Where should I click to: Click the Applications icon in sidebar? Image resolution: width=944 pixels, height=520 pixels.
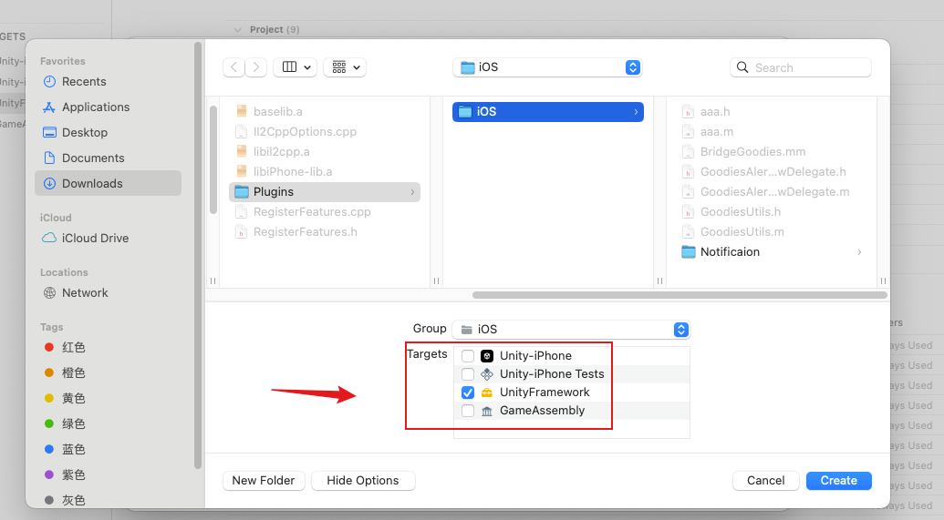pos(49,107)
